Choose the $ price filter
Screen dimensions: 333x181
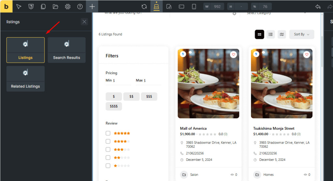(114, 96)
